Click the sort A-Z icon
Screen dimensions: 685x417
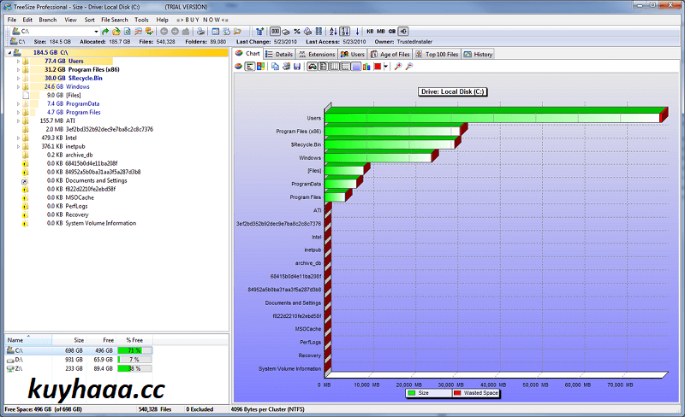(x=333, y=32)
